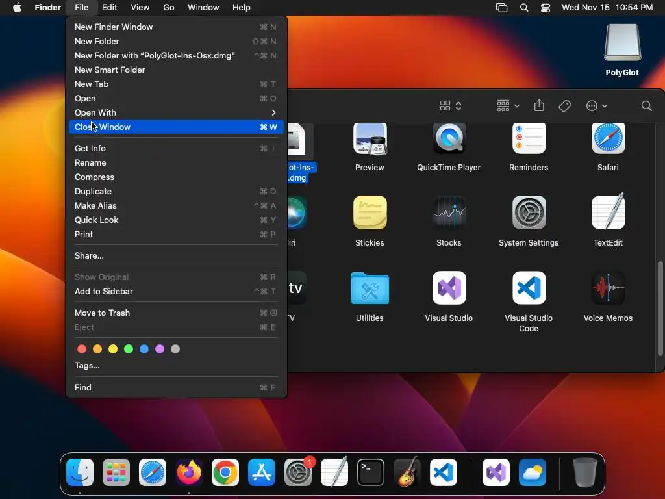Select the Stickies app icon

[x=370, y=212]
